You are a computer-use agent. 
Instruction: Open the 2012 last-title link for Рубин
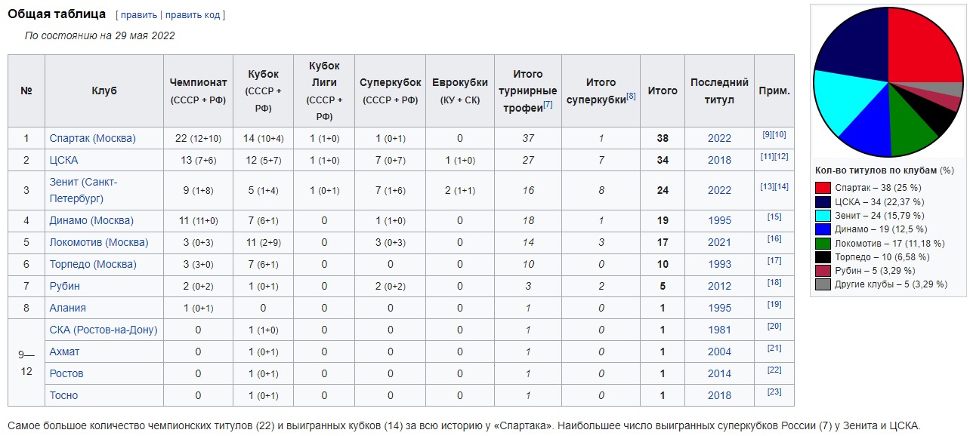(x=719, y=286)
